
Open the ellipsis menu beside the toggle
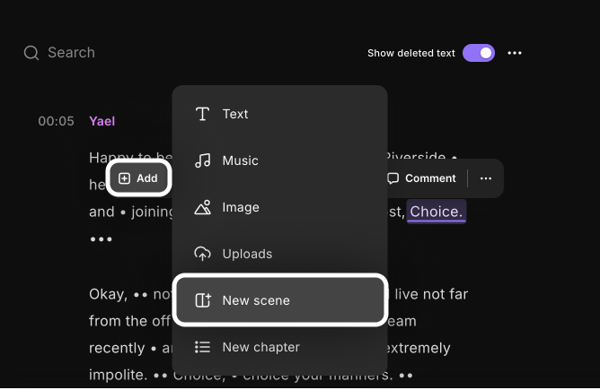tap(515, 53)
